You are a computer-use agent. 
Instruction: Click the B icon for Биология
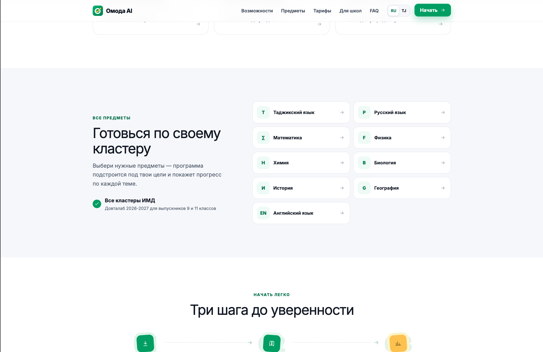pos(364,163)
